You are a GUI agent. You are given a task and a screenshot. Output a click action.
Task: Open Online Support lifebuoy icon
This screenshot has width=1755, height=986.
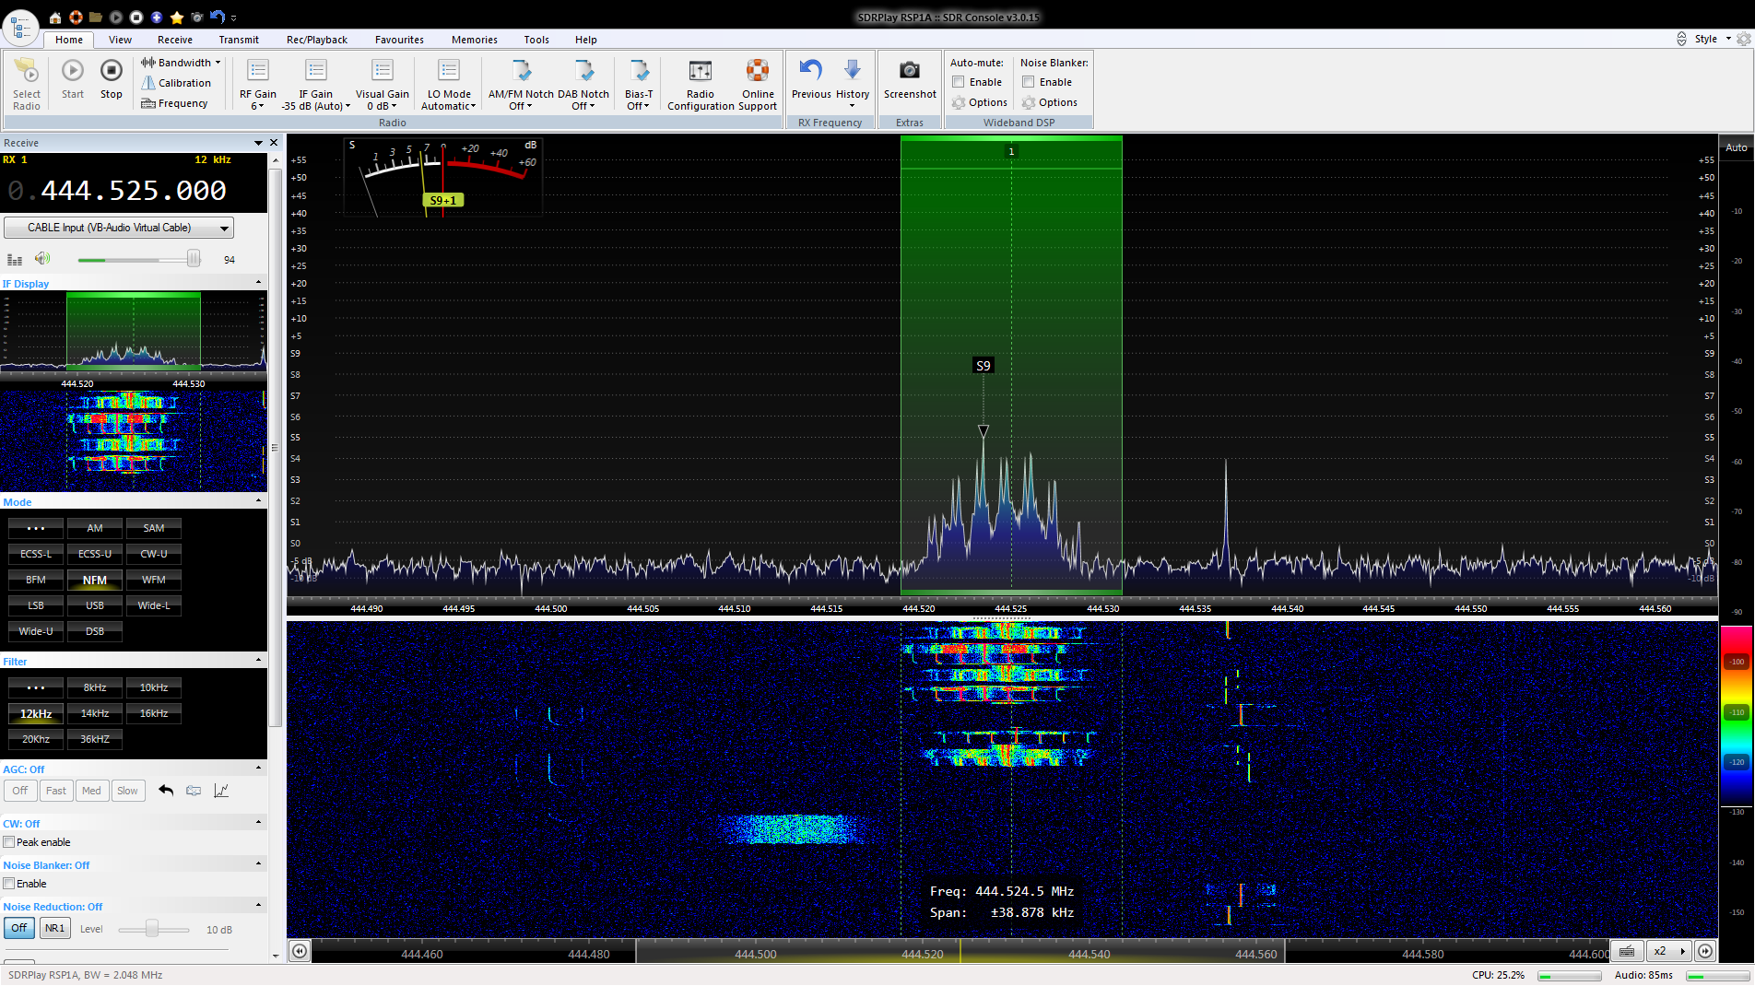(x=758, y=71)
